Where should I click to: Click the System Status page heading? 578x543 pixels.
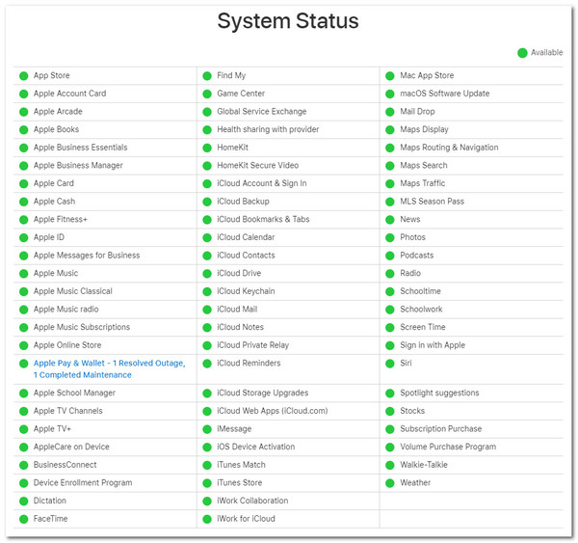pos(287,21)
